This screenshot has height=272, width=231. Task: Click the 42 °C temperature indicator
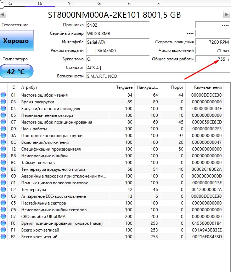pyautogui.click(x=16, y=71)
